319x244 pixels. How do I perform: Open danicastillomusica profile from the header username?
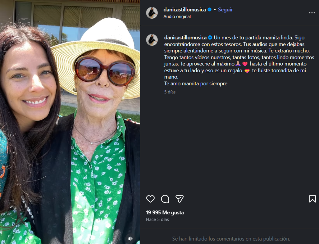[185, 10]
